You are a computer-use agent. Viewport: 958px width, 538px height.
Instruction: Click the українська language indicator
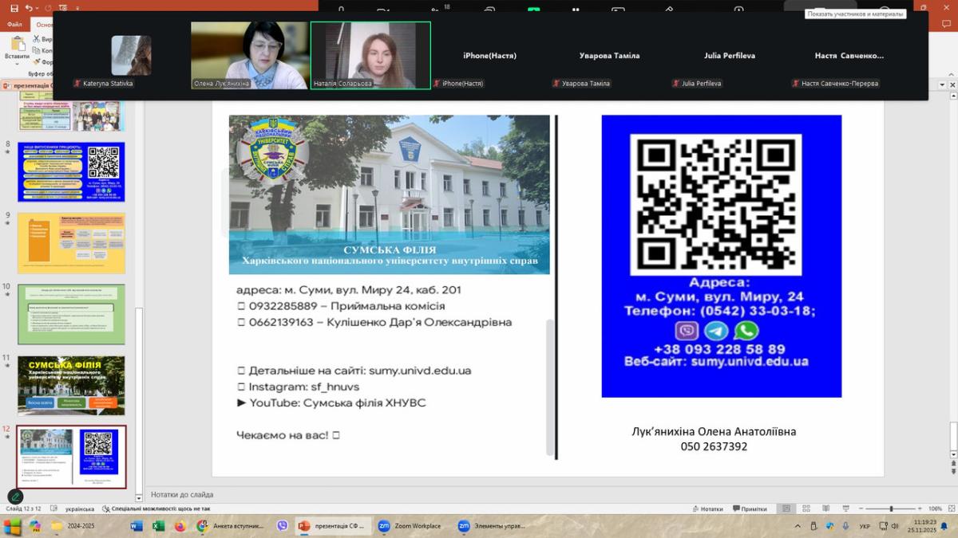click(79, 509)
